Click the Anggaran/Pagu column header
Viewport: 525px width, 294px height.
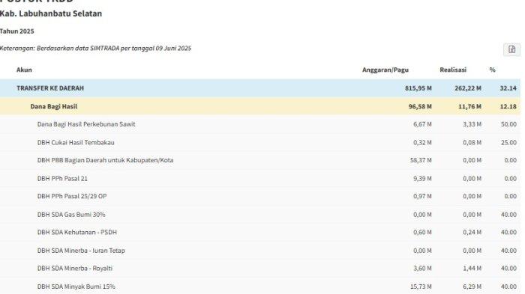[x=385, y=70]
